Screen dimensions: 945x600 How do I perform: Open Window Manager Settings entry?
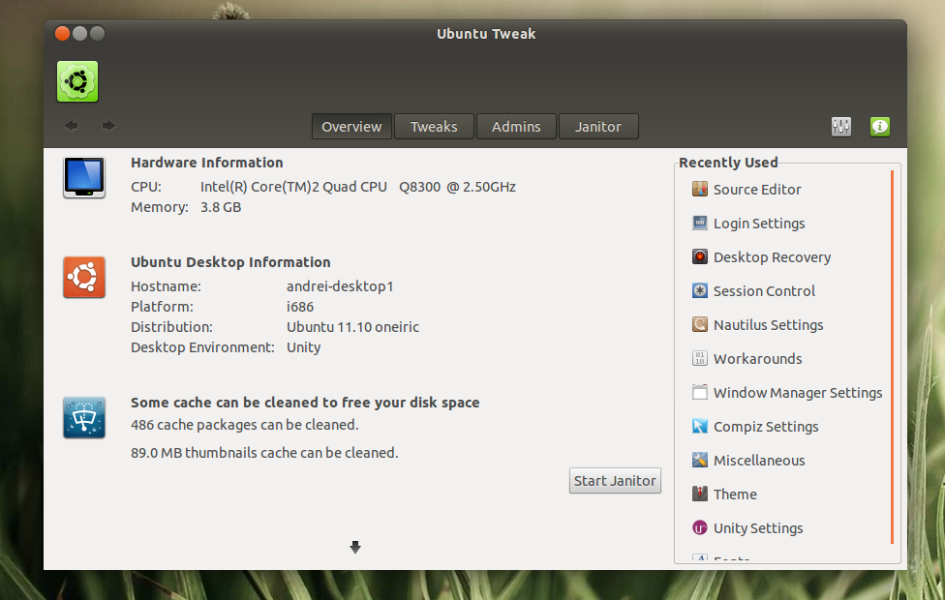(798, 393)
